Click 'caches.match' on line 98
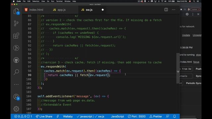 [54, 71]
